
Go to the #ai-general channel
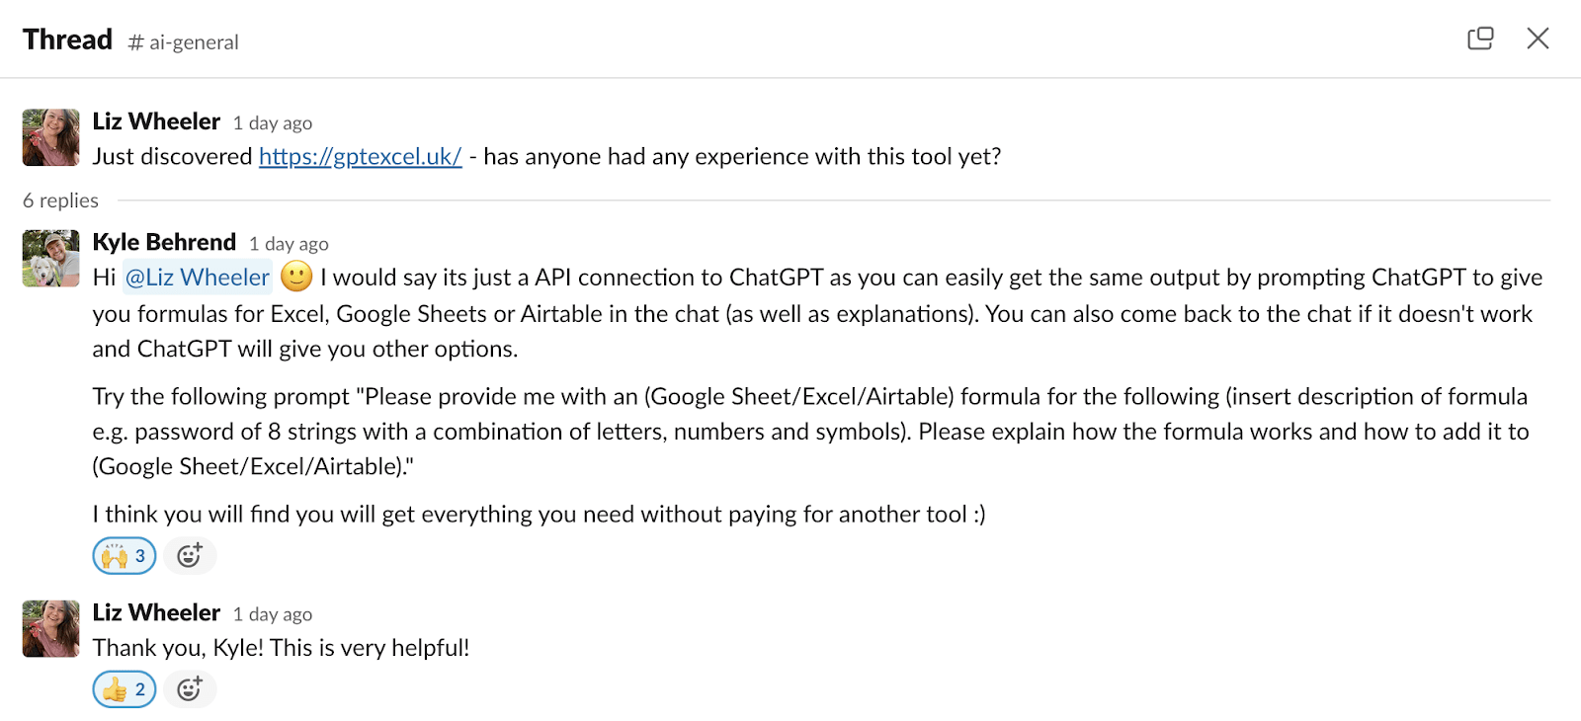[184, 42]
